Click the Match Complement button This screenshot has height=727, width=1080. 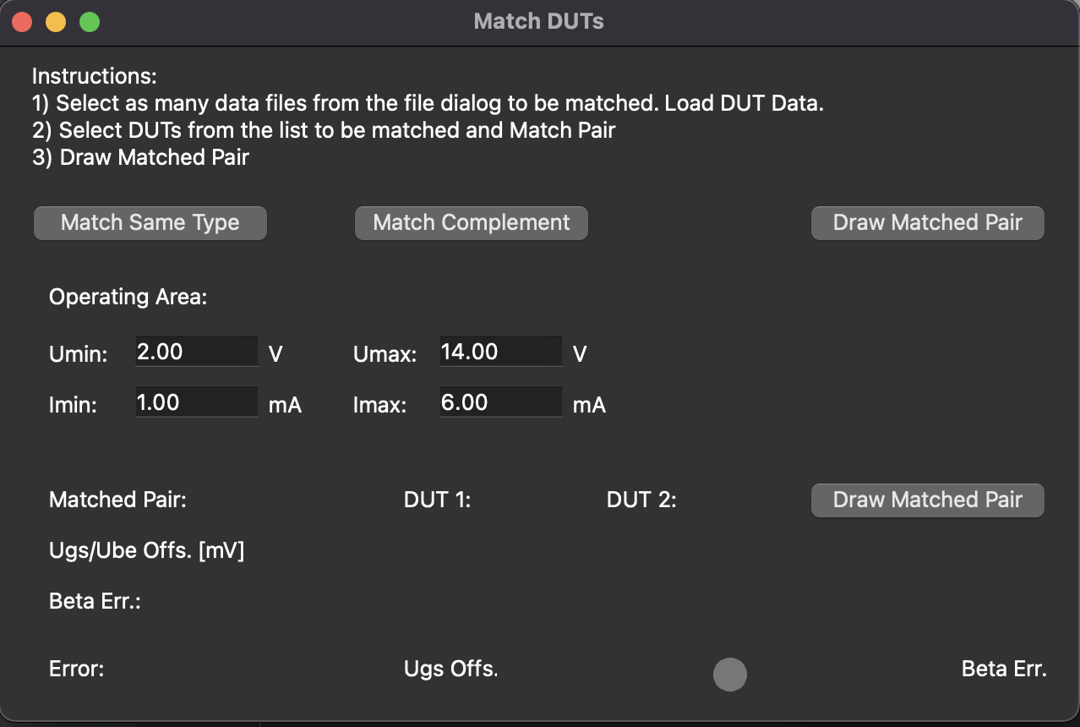pyautogui.click(x=472, y=223)
